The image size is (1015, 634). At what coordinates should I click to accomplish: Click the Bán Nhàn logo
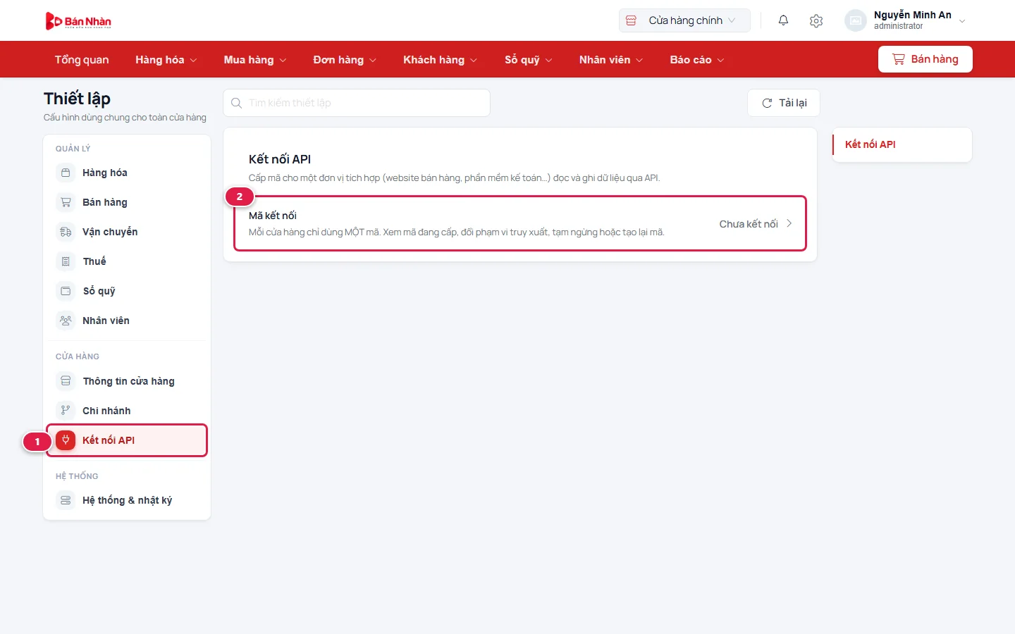(x=78, y=21)
